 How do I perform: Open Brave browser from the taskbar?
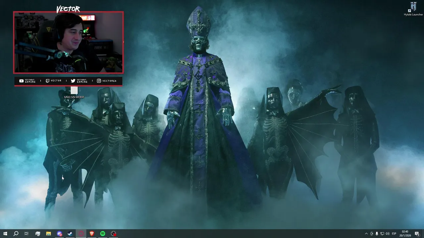92,234
